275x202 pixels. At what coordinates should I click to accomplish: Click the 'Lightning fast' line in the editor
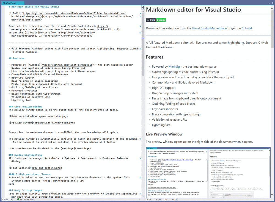(x=20, y=100)
